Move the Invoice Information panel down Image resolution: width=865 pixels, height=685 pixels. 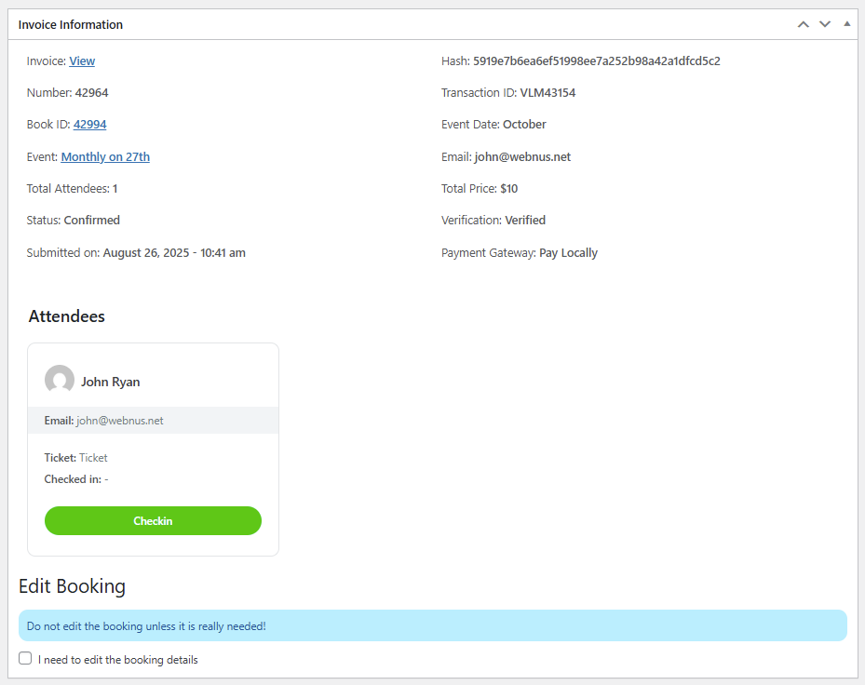[x=825, y=24]
